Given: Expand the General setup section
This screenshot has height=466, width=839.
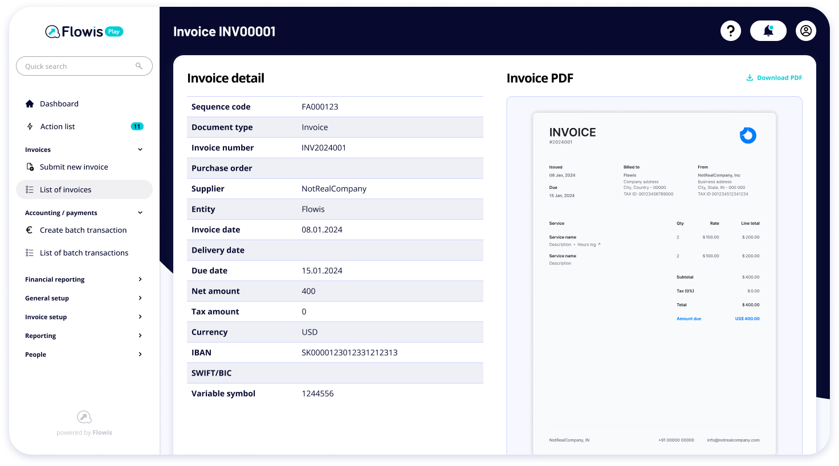Looking at the screenshot, I should tap(84, 298).
